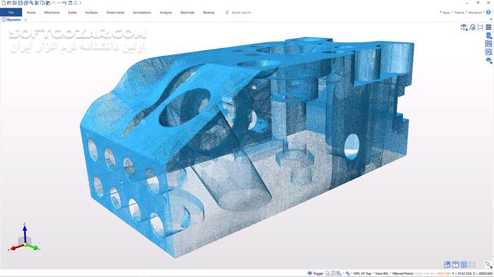Open the hamburger menu icon in viewport corner
The height and width of the screenshot is (277, 494).
488,27
